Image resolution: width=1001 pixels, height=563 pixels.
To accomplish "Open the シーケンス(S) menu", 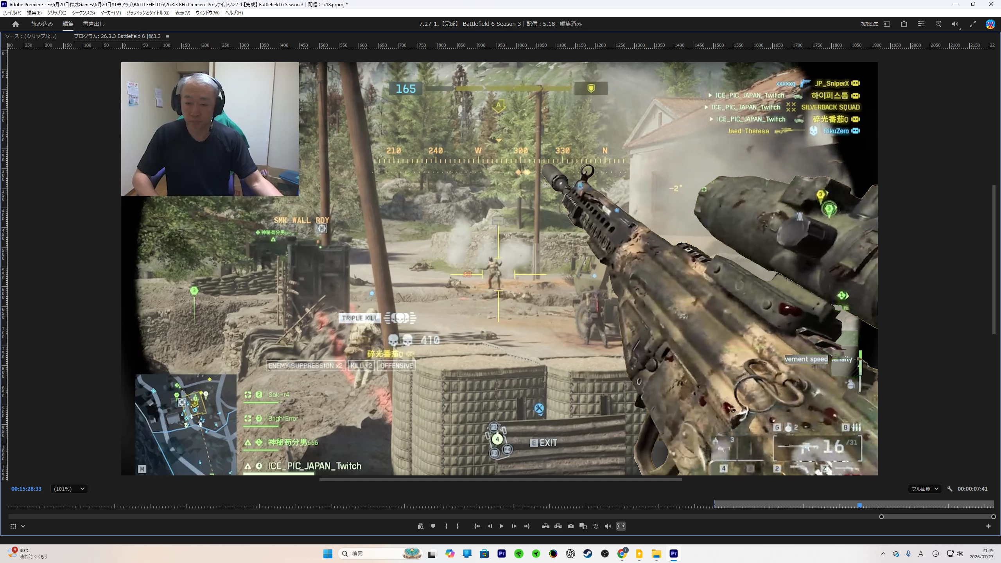I will 83,13.
